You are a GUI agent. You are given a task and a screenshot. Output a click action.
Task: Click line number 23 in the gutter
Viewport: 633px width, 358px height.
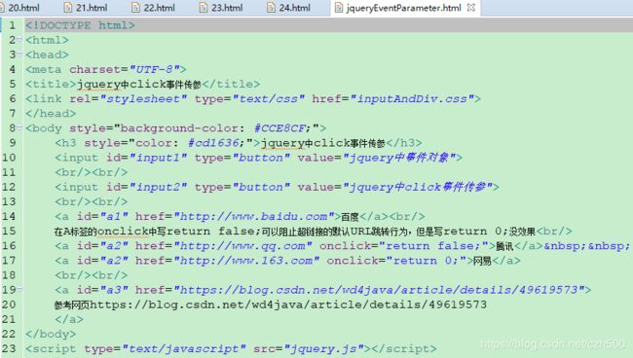click(x=9, y=348)
